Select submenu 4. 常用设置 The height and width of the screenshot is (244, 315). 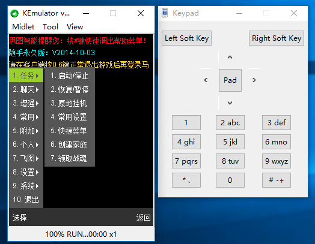(70, 117)
